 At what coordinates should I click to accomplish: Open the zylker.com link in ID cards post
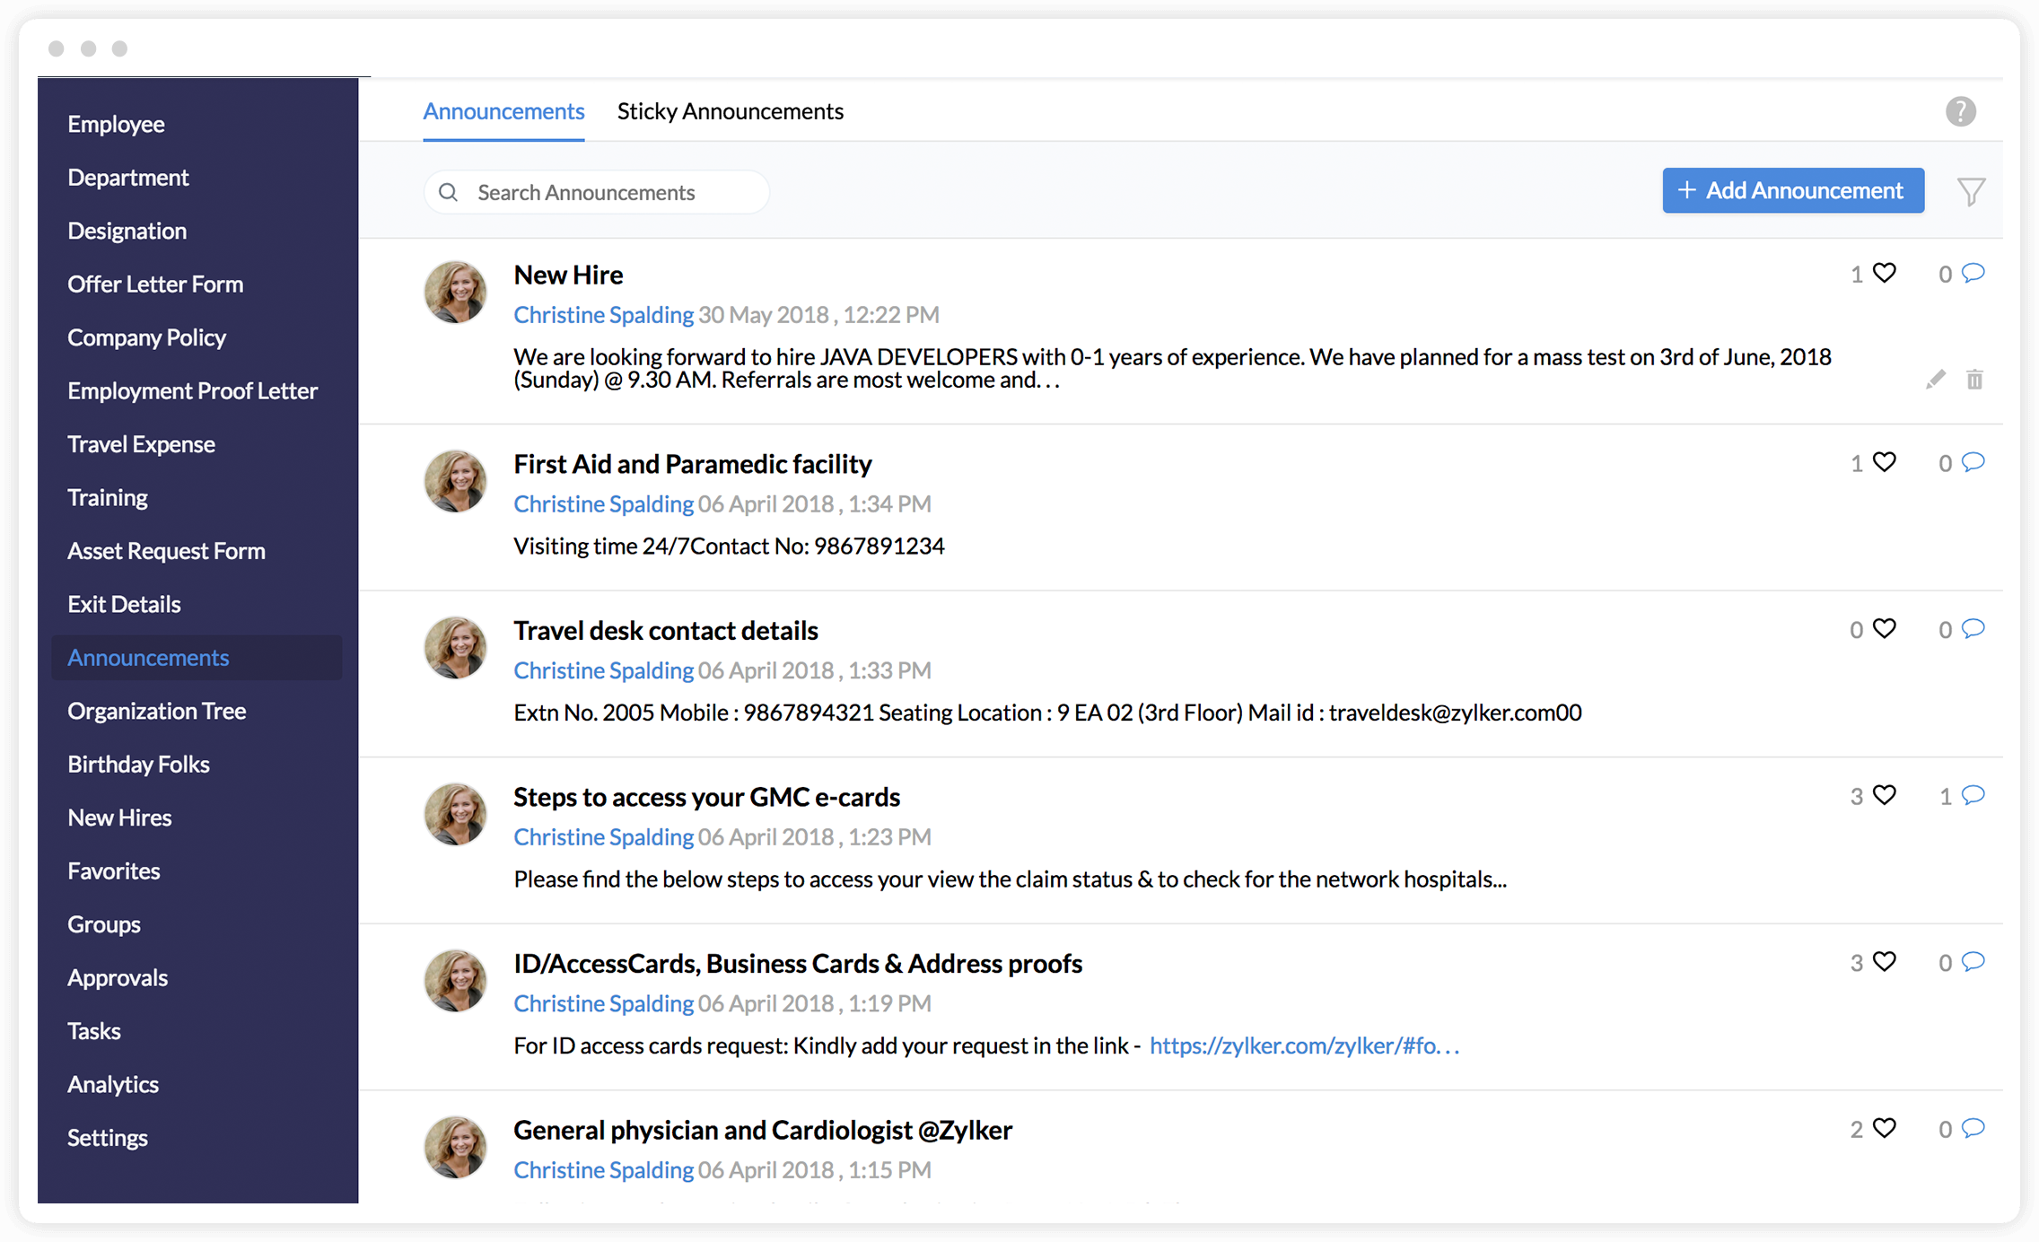(x=1303, y=1045)
